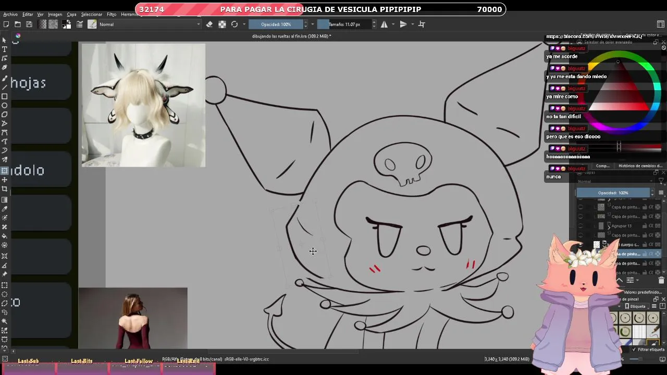
Task: Open the Archivo menu
Action: 10,15
